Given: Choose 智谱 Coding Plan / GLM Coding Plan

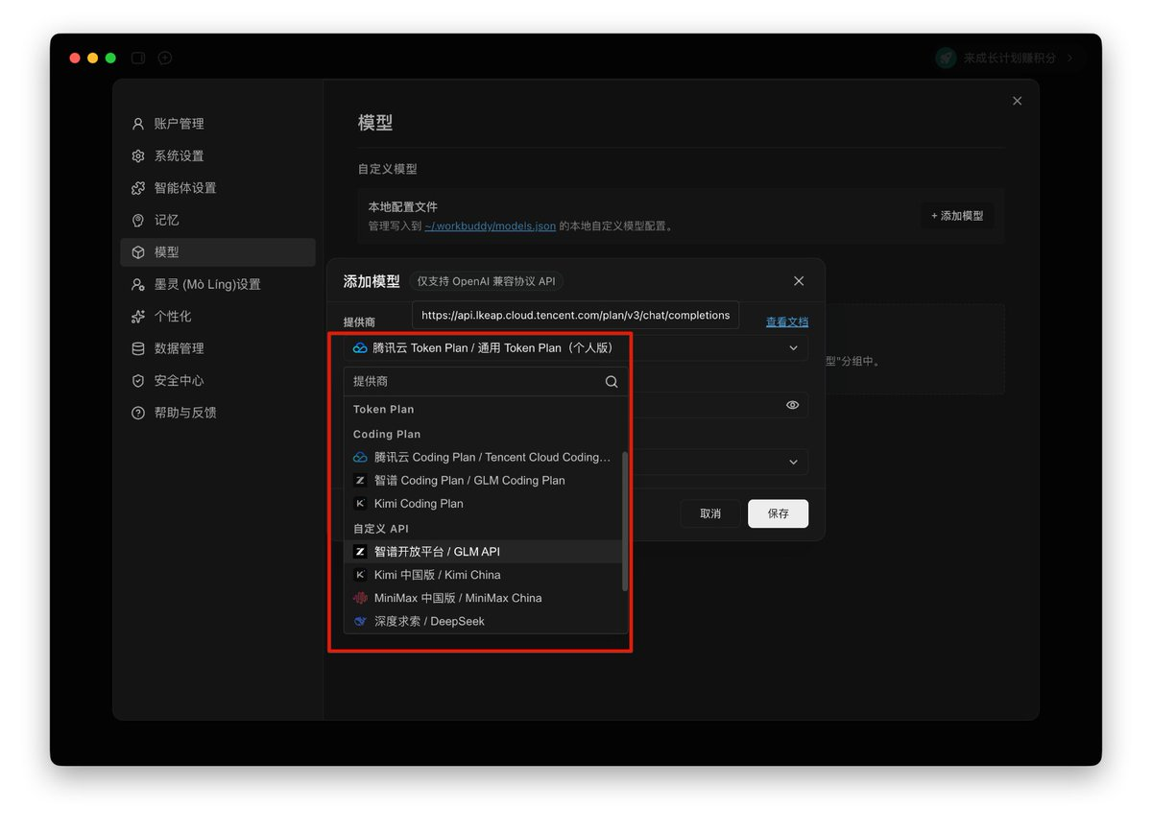Looking at the screenshot, I should (484, 481).
